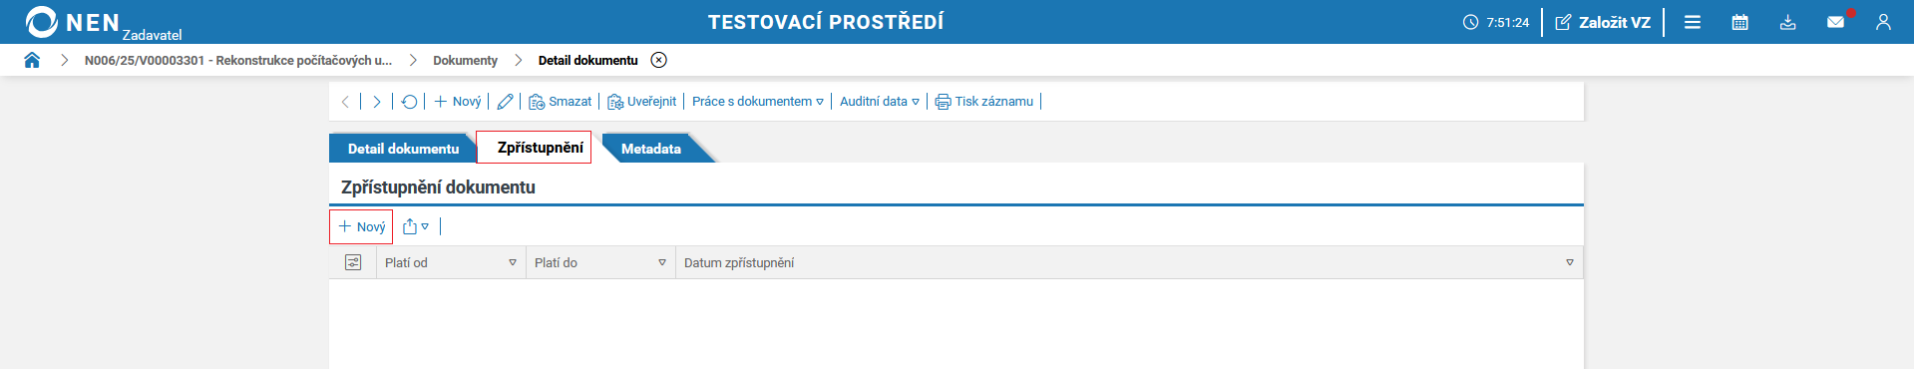Click the refresh record icon
Image resolution: width=1914 pixels, height=369 pixels.
coord(409,102)
